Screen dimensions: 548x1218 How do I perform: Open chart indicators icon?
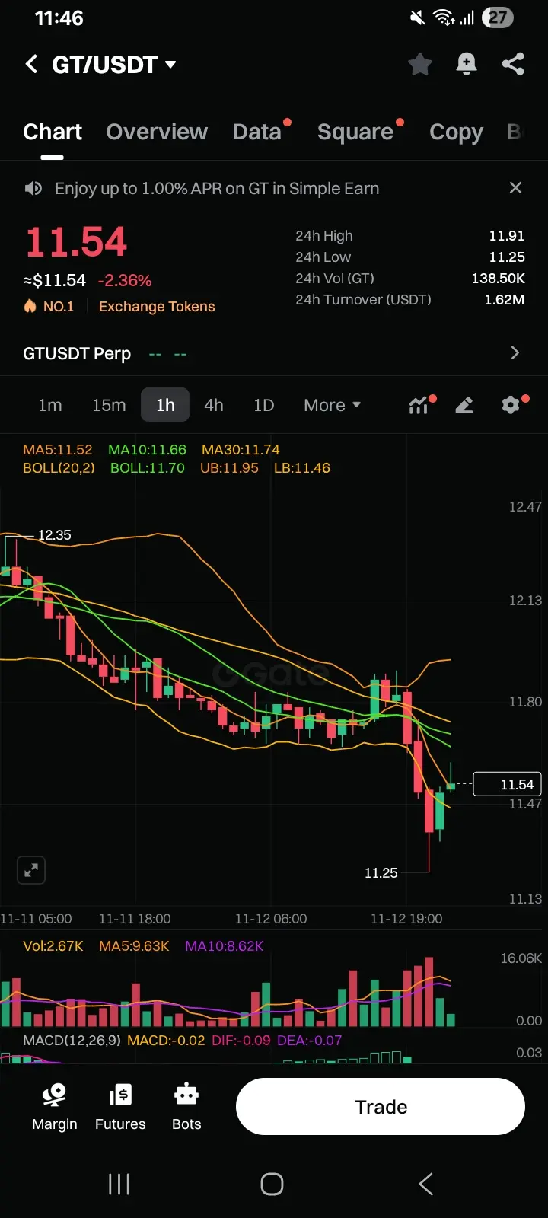click(x=420, y=405)
